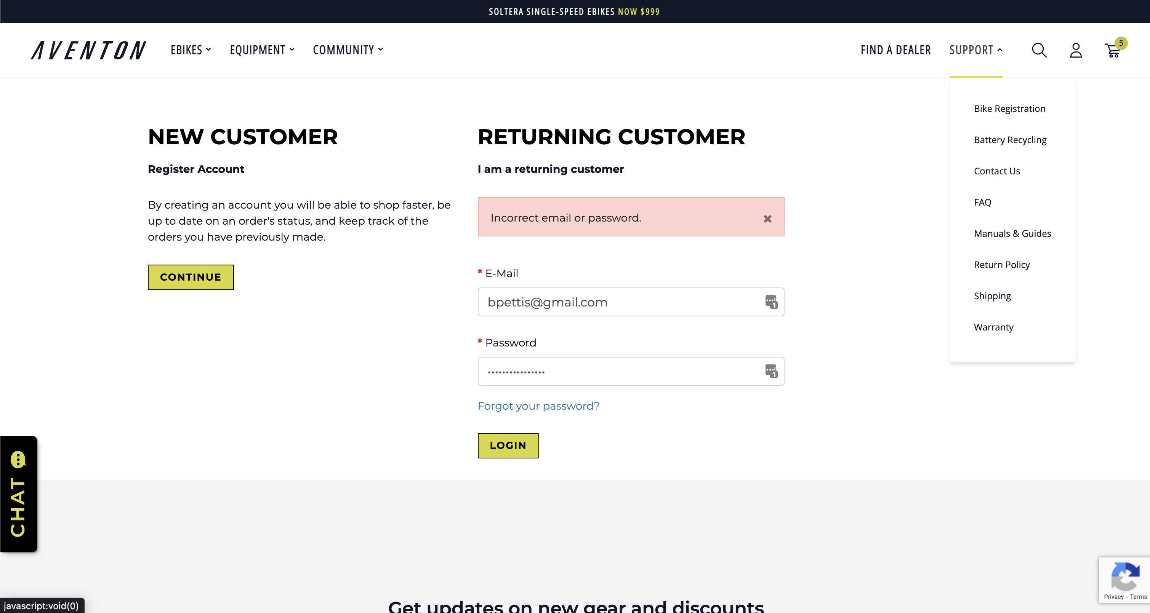Expand the Community dropdown menu
This screenshot has width=1150, height=613.
(348, 50)
